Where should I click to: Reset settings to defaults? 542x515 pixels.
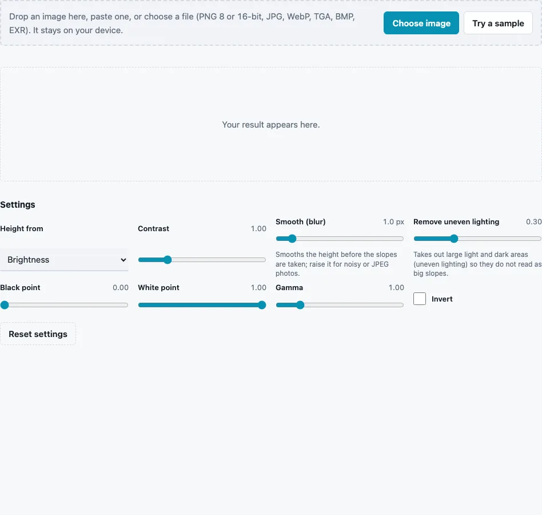(x=38, y=334)
